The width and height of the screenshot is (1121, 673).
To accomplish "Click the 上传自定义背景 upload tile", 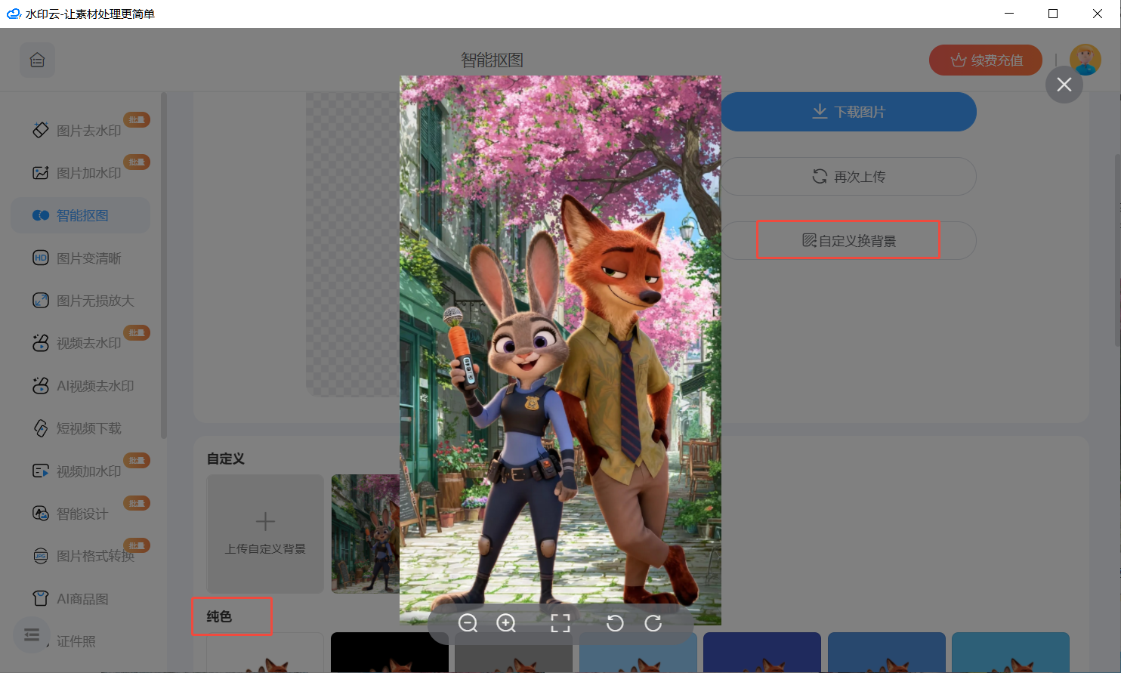I will click(265, 533).
